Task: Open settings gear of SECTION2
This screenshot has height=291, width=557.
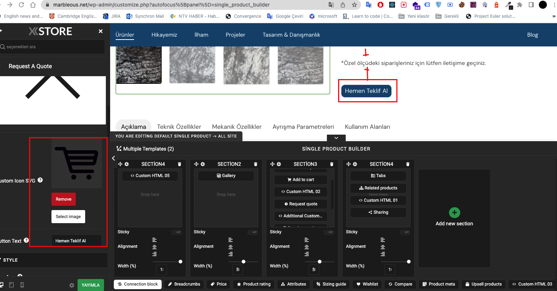Action: tap(203, 164)
